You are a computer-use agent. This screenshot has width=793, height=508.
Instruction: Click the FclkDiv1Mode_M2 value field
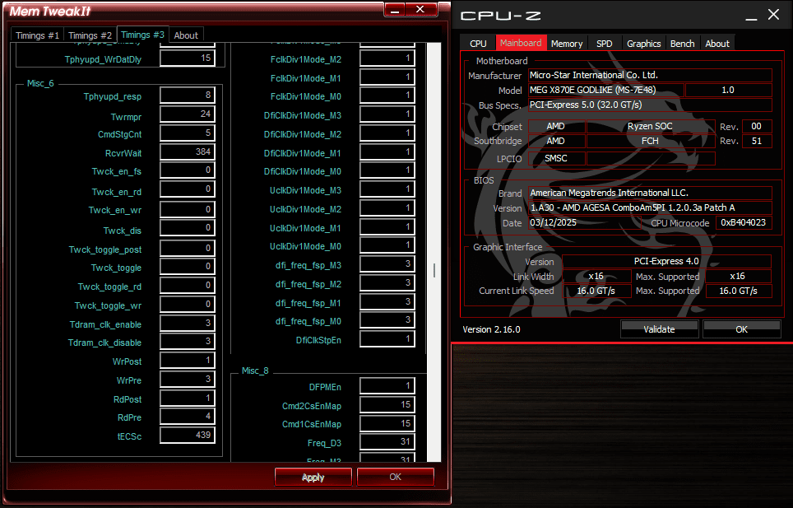387,58
